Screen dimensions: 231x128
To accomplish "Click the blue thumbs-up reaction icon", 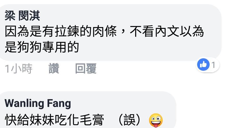I will [x=203, y=65].
